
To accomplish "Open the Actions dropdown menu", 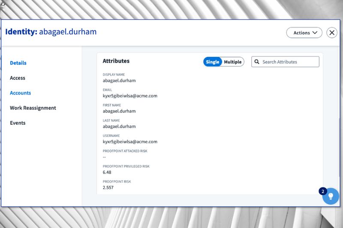I will tap(304, 33).
